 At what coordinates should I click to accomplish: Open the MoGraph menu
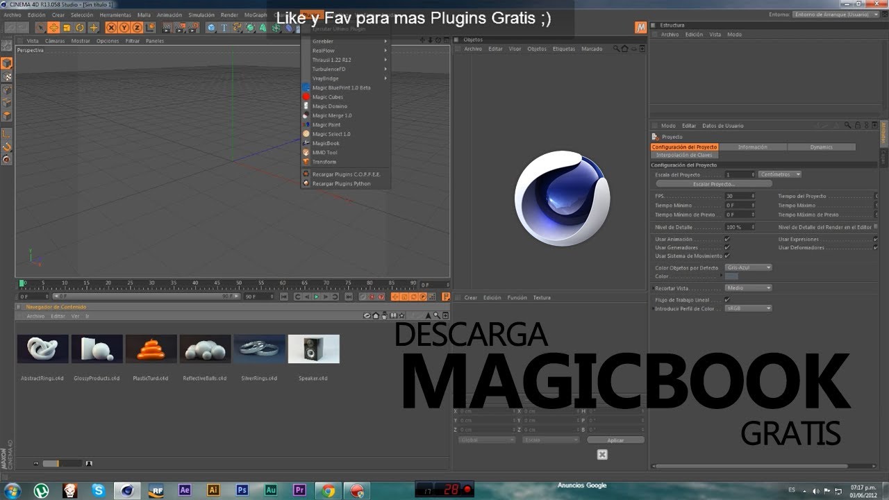pyautogui.click(x=256, y=15)
